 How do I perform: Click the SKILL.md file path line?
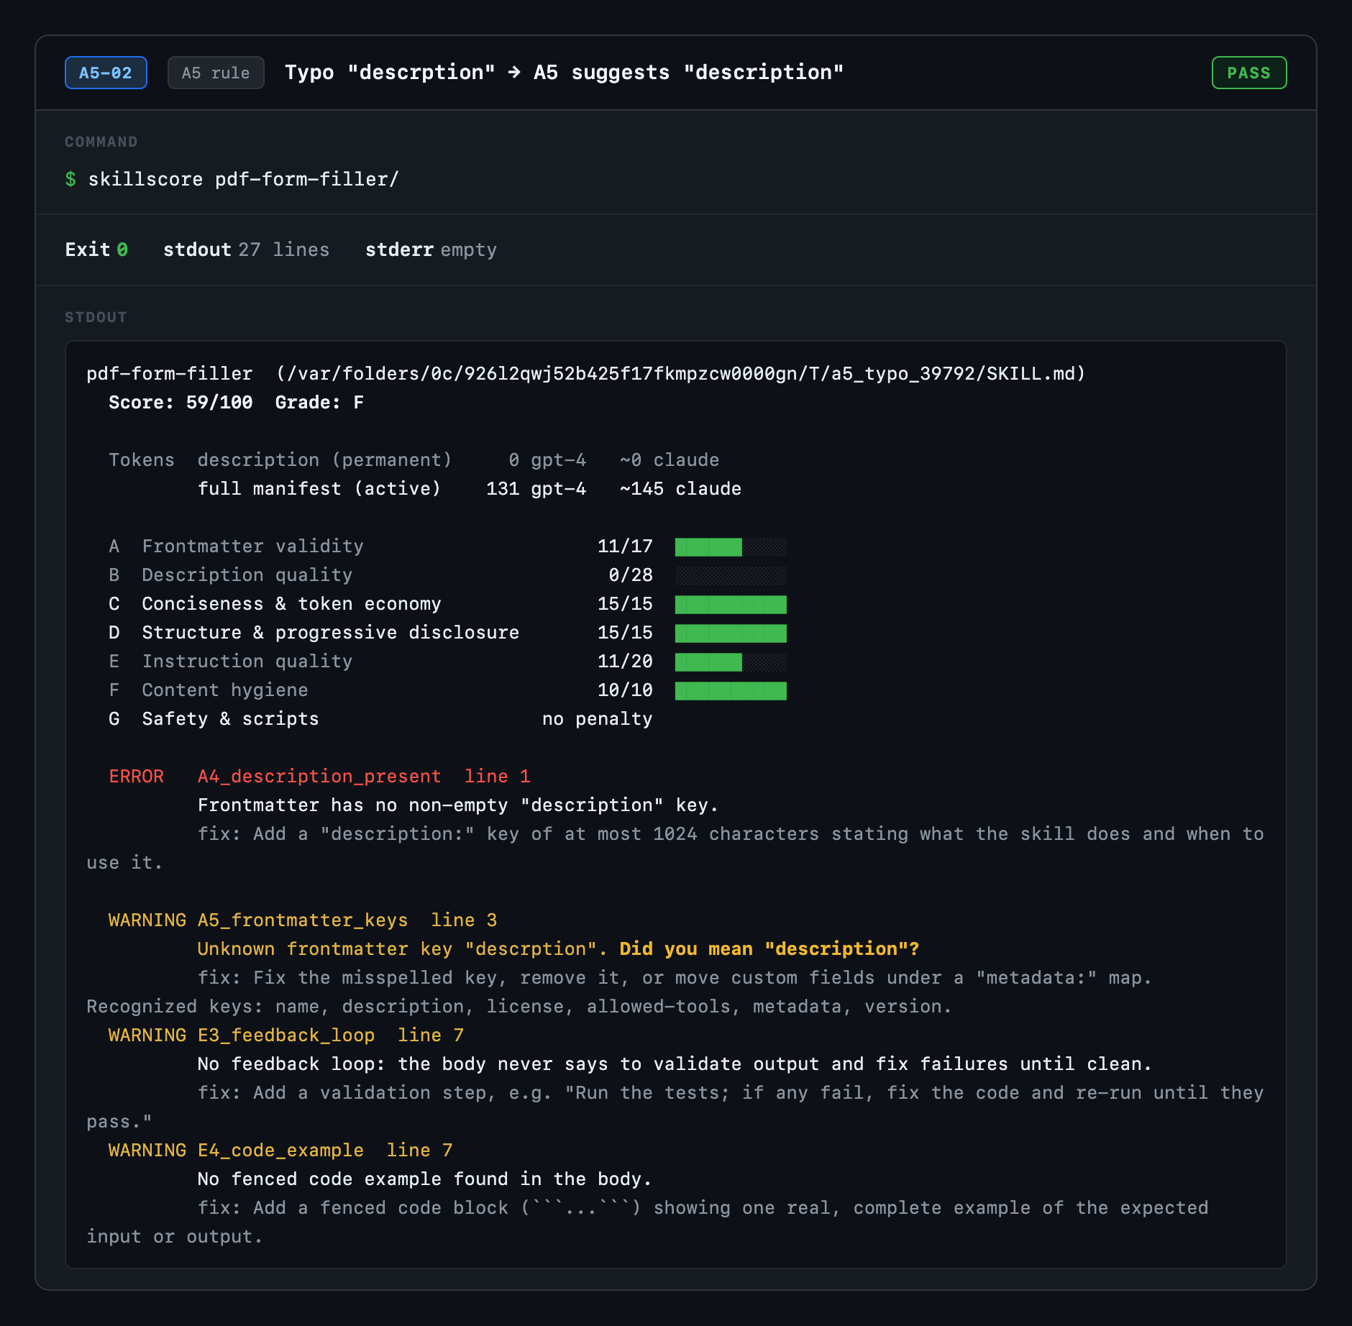point(585,373)
